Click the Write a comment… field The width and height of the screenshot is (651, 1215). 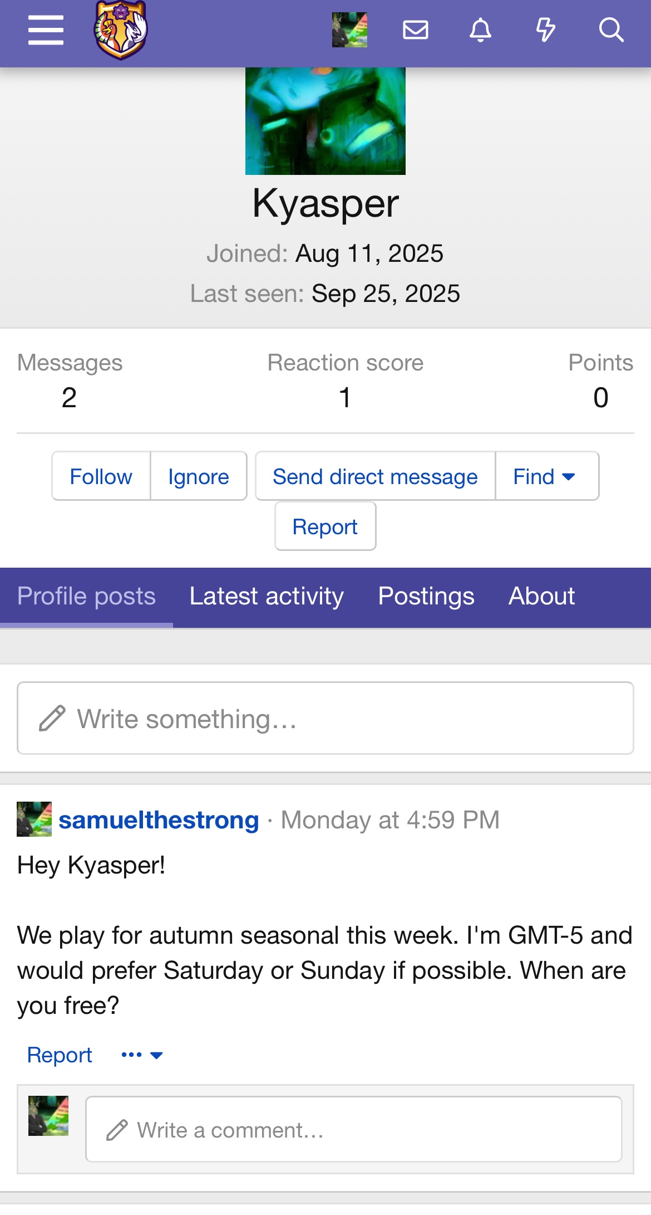(x=353, y=1130)
